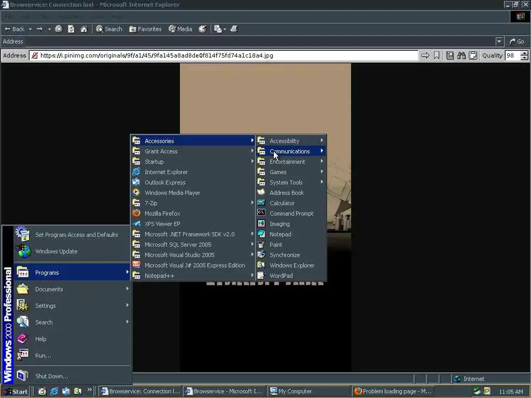Expand the 7-Zip submenu

[x=193, y=203]
